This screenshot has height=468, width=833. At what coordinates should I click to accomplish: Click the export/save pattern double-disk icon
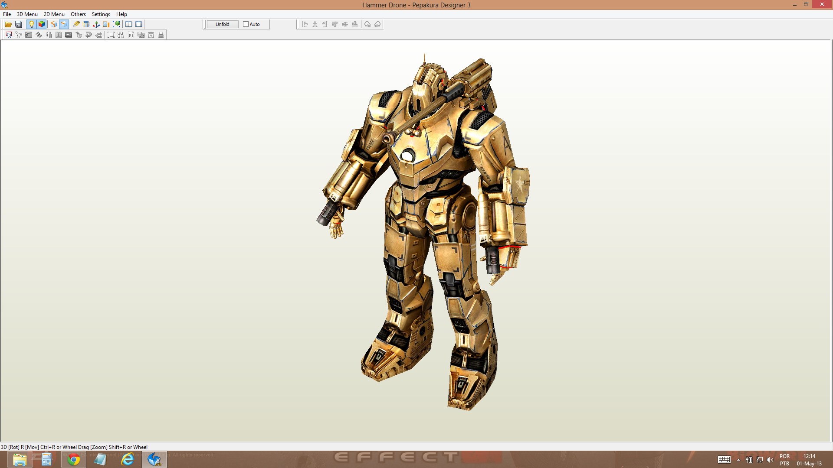click(x=141, y=35)
